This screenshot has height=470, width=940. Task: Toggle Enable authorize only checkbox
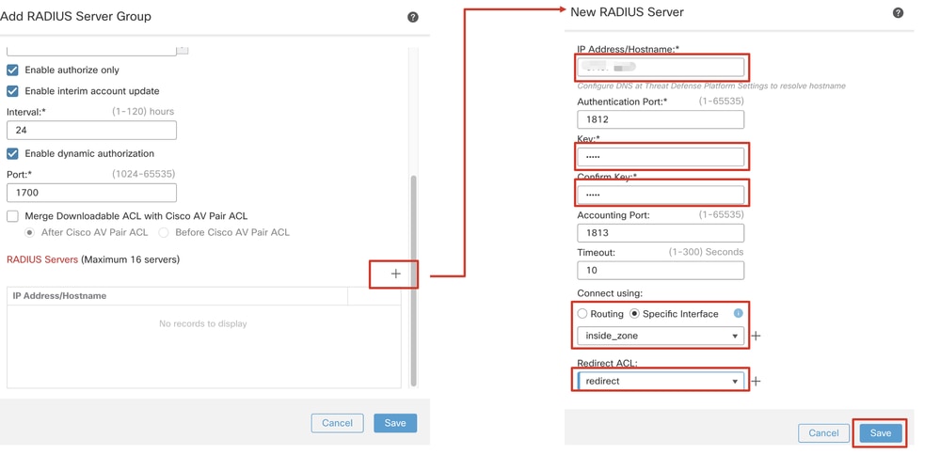[12, 70]
